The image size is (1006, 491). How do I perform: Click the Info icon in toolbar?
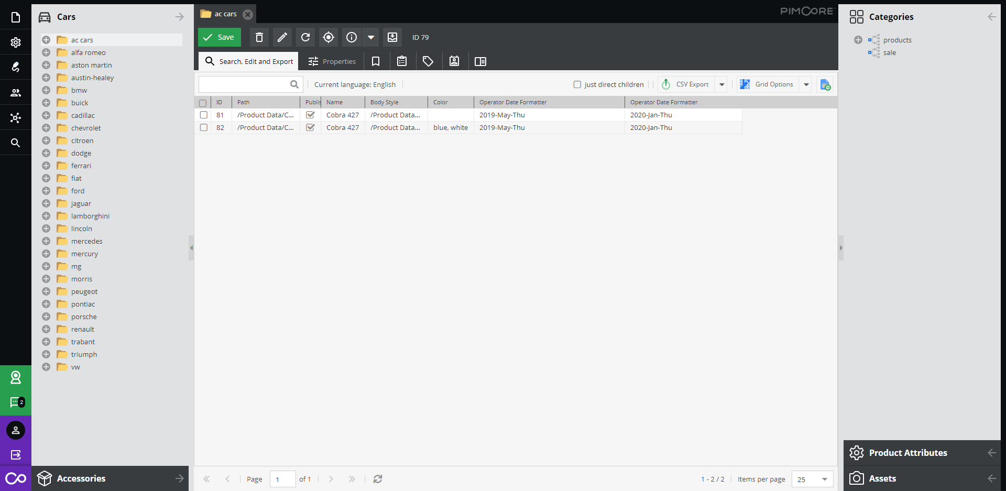[x=352, y=37]
